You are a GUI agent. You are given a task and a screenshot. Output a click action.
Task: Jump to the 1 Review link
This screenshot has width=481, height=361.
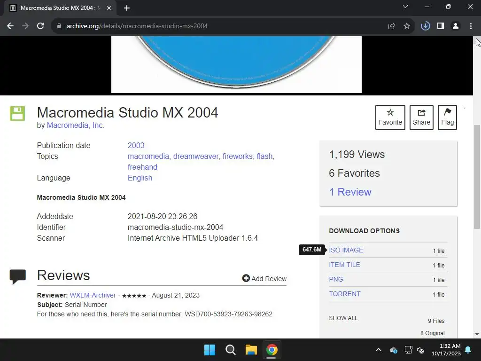coord(350,192)
